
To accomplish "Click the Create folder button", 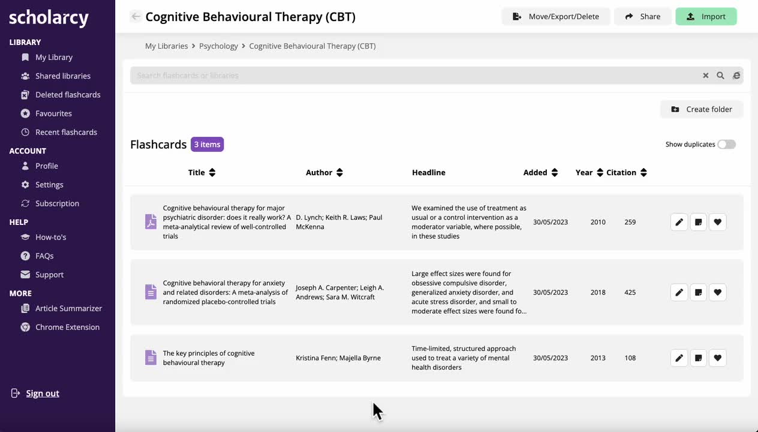I will 702,109.
